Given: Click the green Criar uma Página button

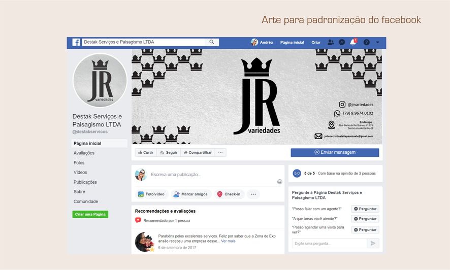Looking at the screenshot, I should click(90, 214).
